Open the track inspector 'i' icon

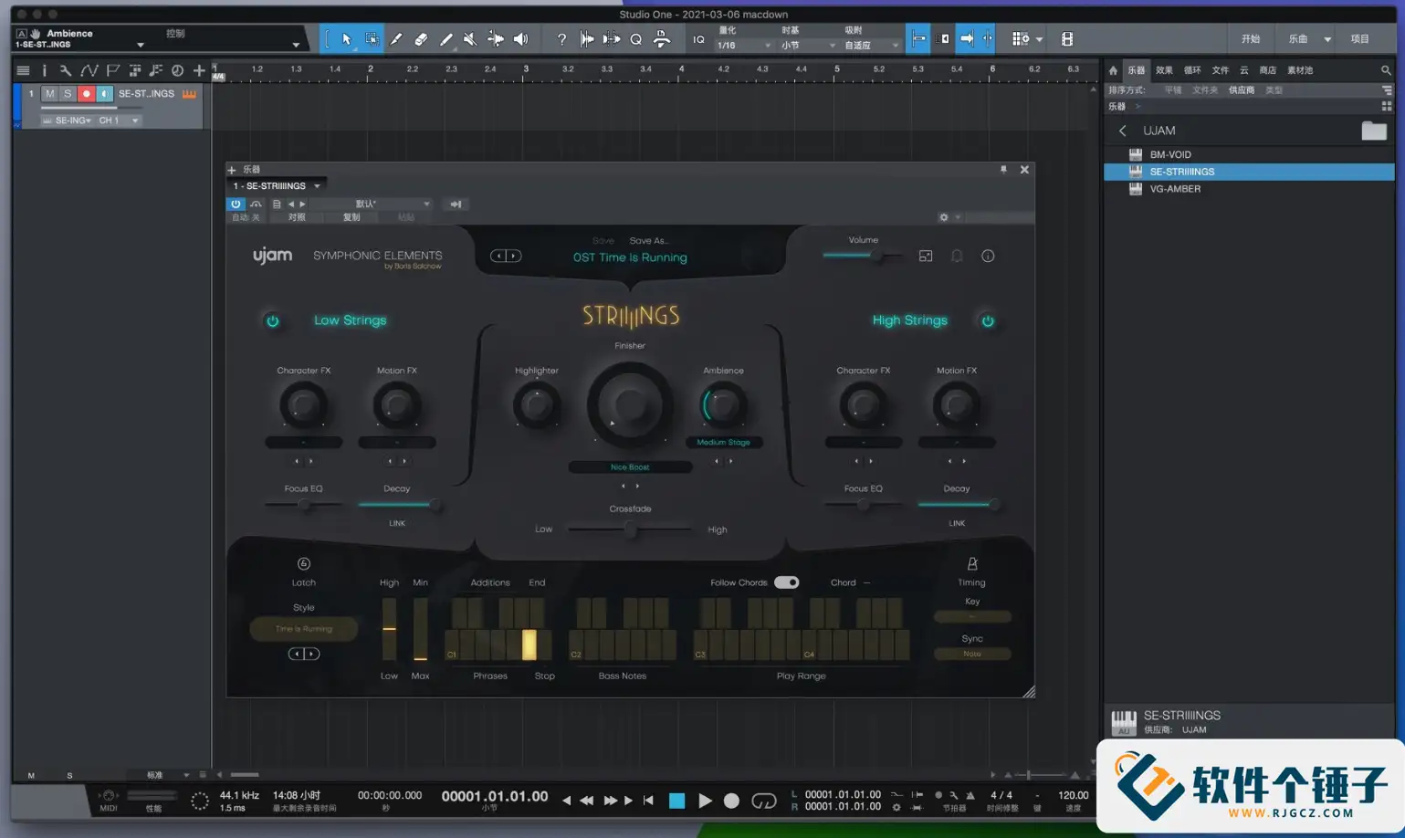[x=44, y=70]
